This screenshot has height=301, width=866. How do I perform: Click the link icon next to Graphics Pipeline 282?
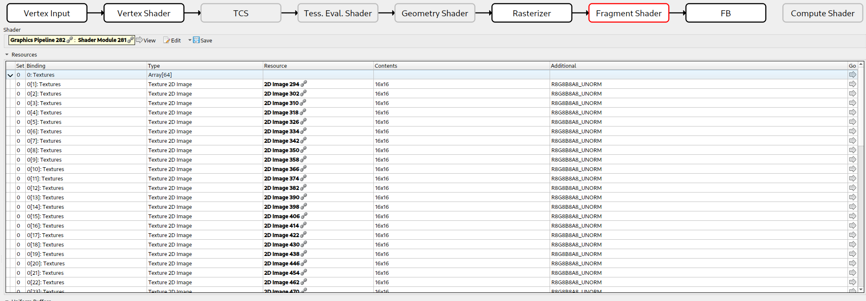69,40
